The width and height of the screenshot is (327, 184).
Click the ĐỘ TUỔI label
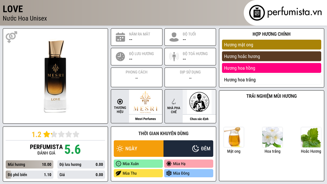(x=189, y=34)
